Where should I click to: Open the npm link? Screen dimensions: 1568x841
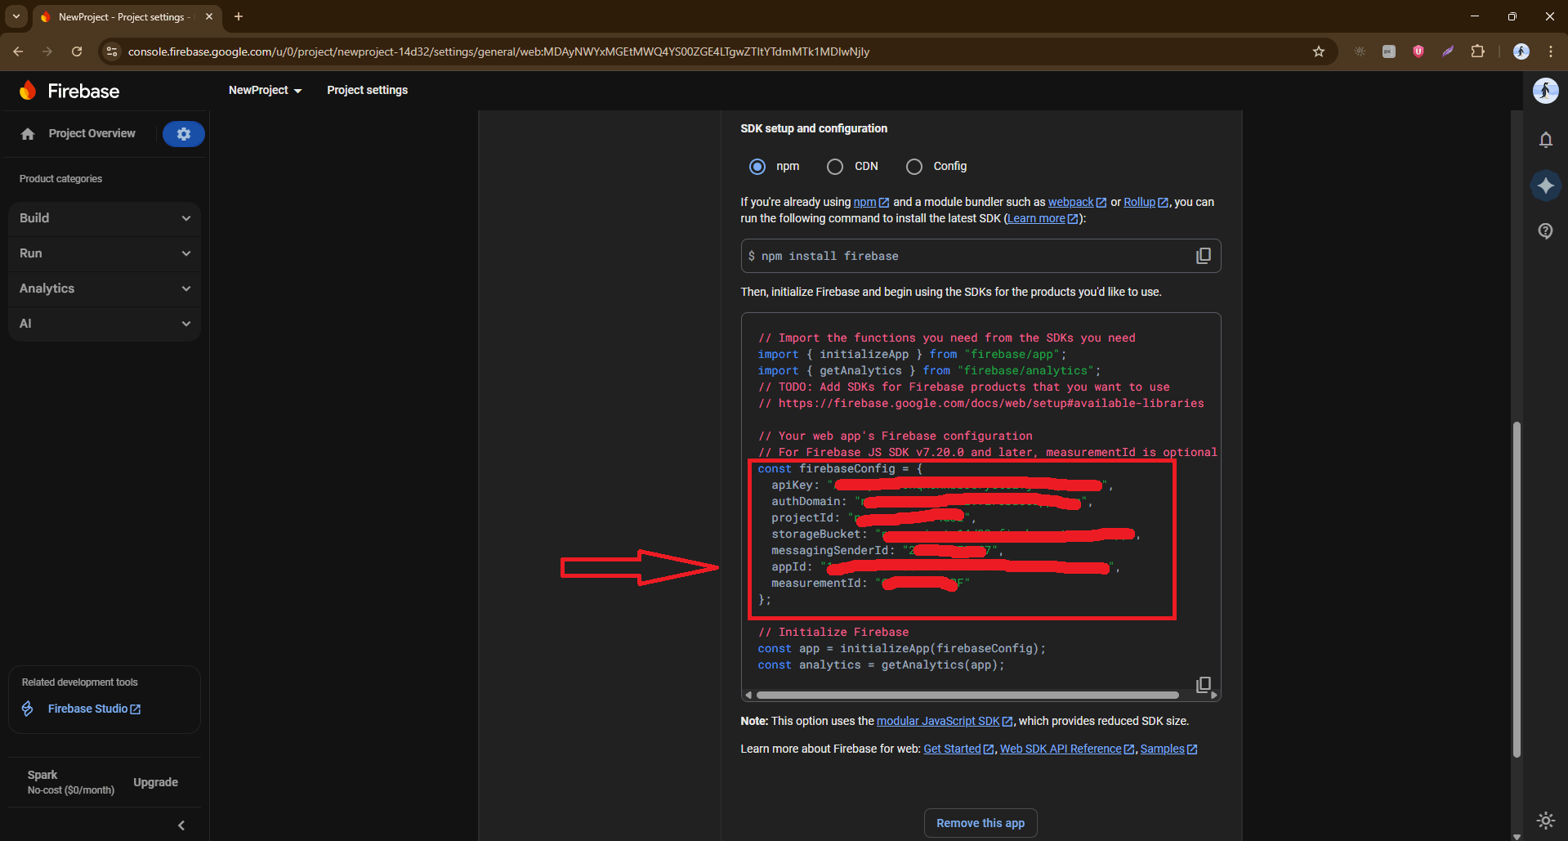coord(871,202)
